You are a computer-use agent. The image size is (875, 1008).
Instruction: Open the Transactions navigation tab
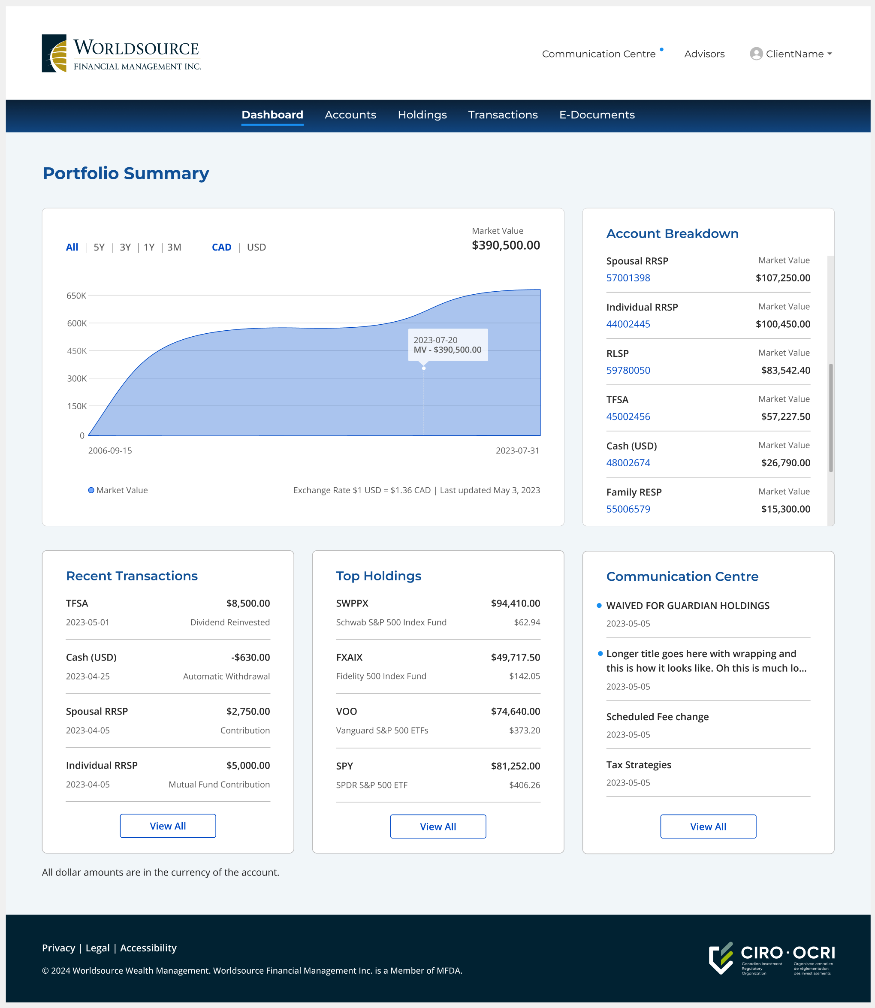[x=502, y=115]
